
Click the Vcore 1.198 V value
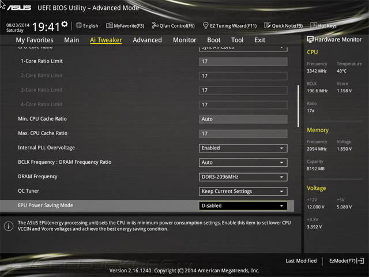(344, 91)
